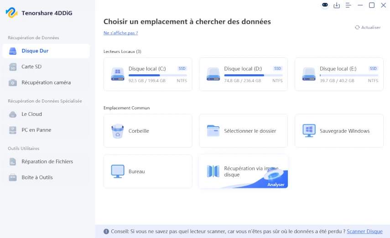
Task: Click the Disque local (D:) drive icon
Action: (213, 74)
